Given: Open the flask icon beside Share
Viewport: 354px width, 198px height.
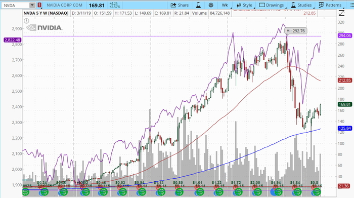Looking at the screenshot, I should point(198,5).
